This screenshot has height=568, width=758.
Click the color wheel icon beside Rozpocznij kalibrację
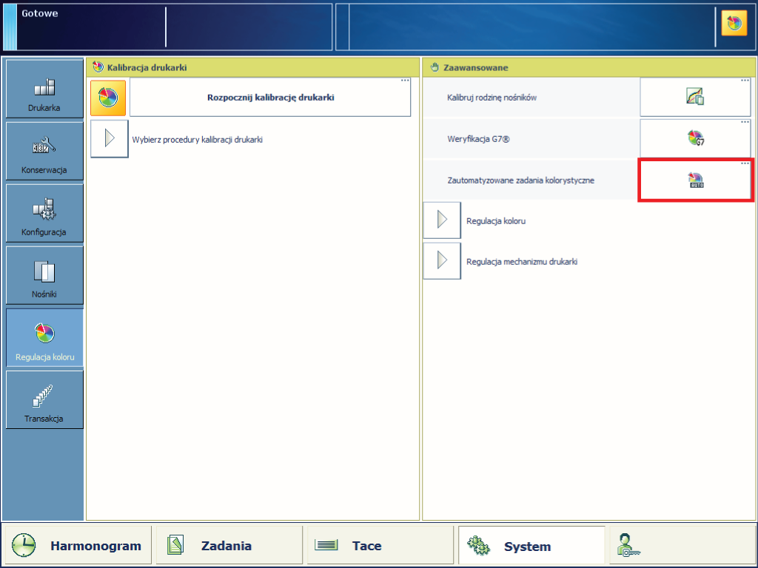click(108, 98)
